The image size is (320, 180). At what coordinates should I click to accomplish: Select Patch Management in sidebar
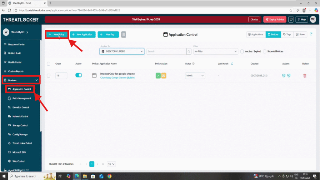tap(22, 98)
